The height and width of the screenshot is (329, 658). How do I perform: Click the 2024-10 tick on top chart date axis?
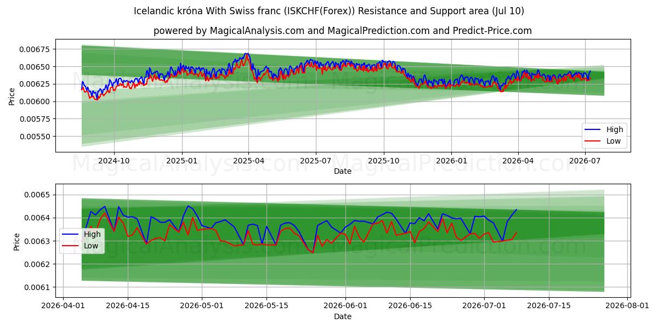click(114, 161)
